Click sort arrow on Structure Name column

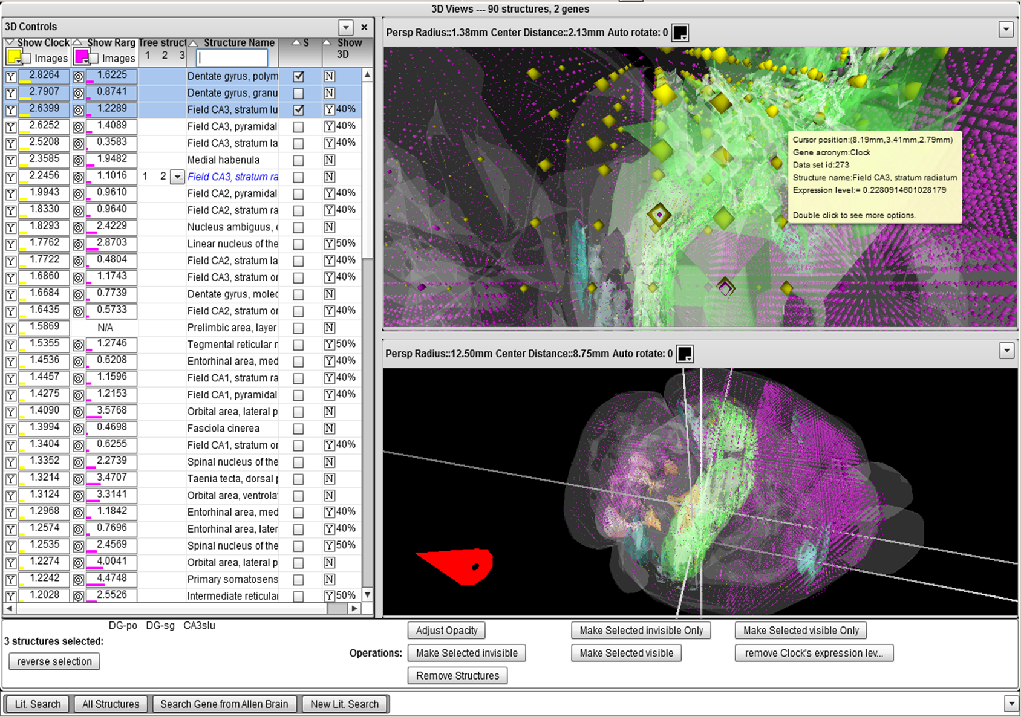point(194,43)
